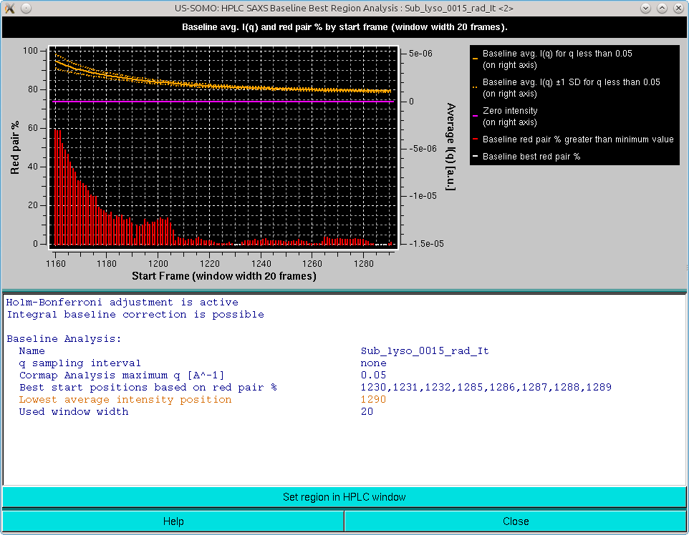Click the roll-up chevron in the title bar
Image resolution: width=689 pixels, height=535 pixels.
click(x=645, y=8)
